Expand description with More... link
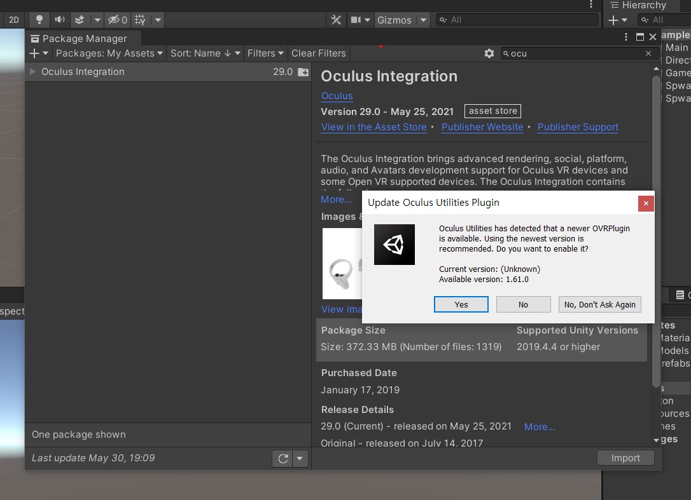691x500 pixels. click(336, 199)
